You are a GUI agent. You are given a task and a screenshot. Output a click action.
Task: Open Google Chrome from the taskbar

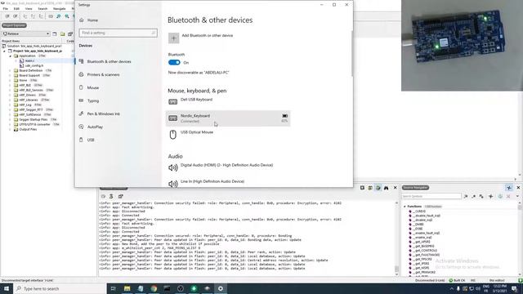[154, 288]
